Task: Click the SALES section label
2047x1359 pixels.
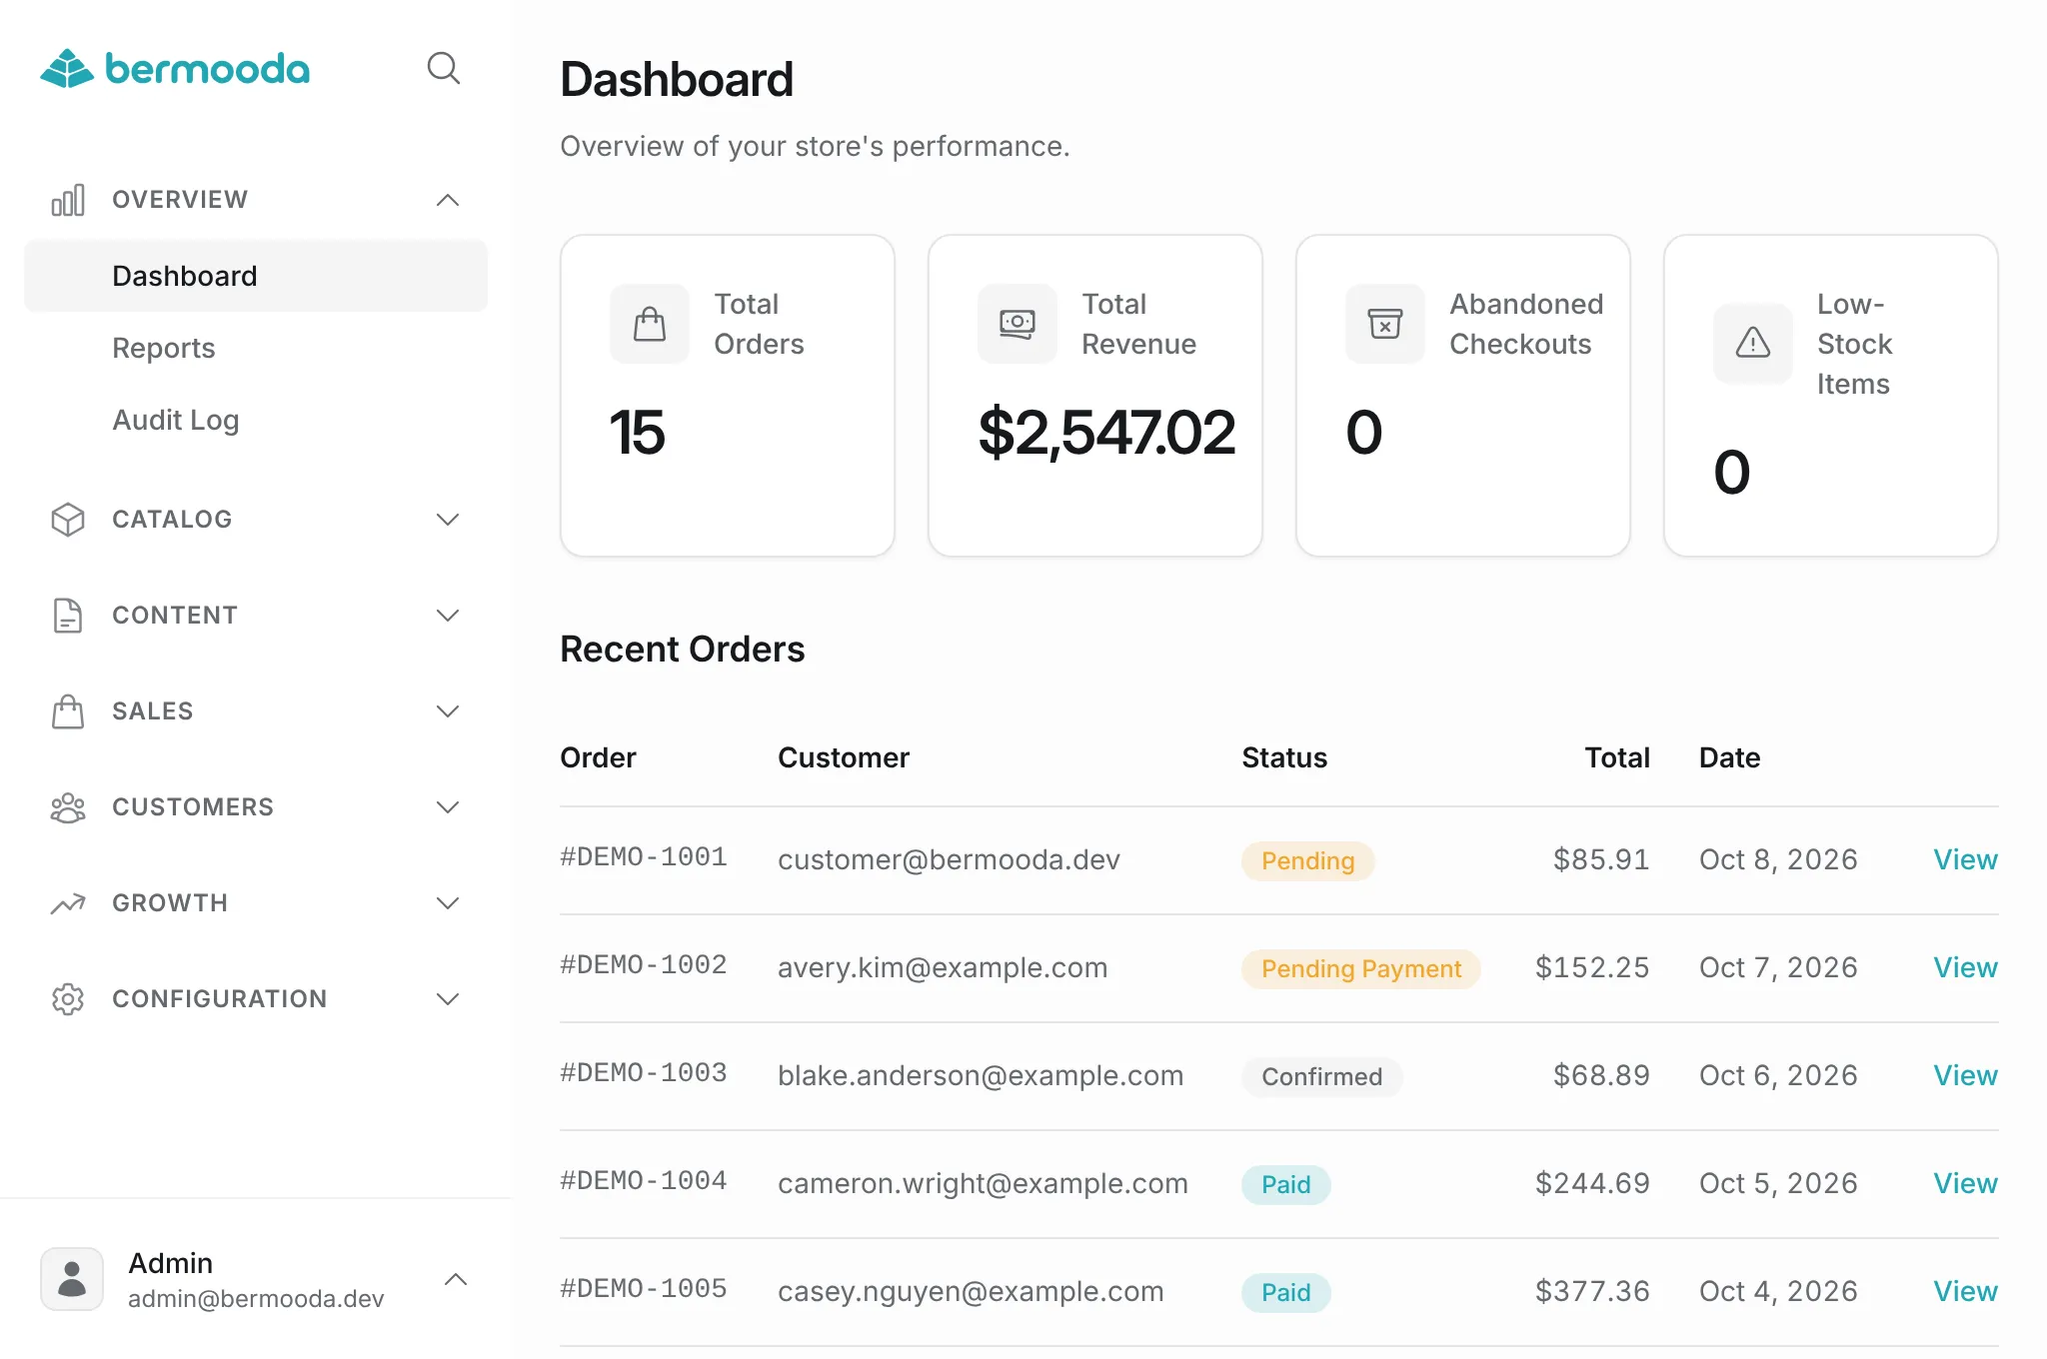Action: pyautogui.click(x=153, y=711)
